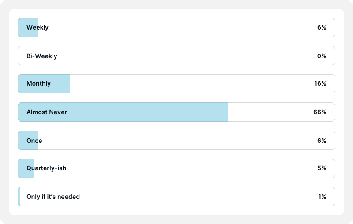Click the 0% result on Bi-Weekly
The width and height of the screenshot is (353, 224).
[x=322, y=56]
